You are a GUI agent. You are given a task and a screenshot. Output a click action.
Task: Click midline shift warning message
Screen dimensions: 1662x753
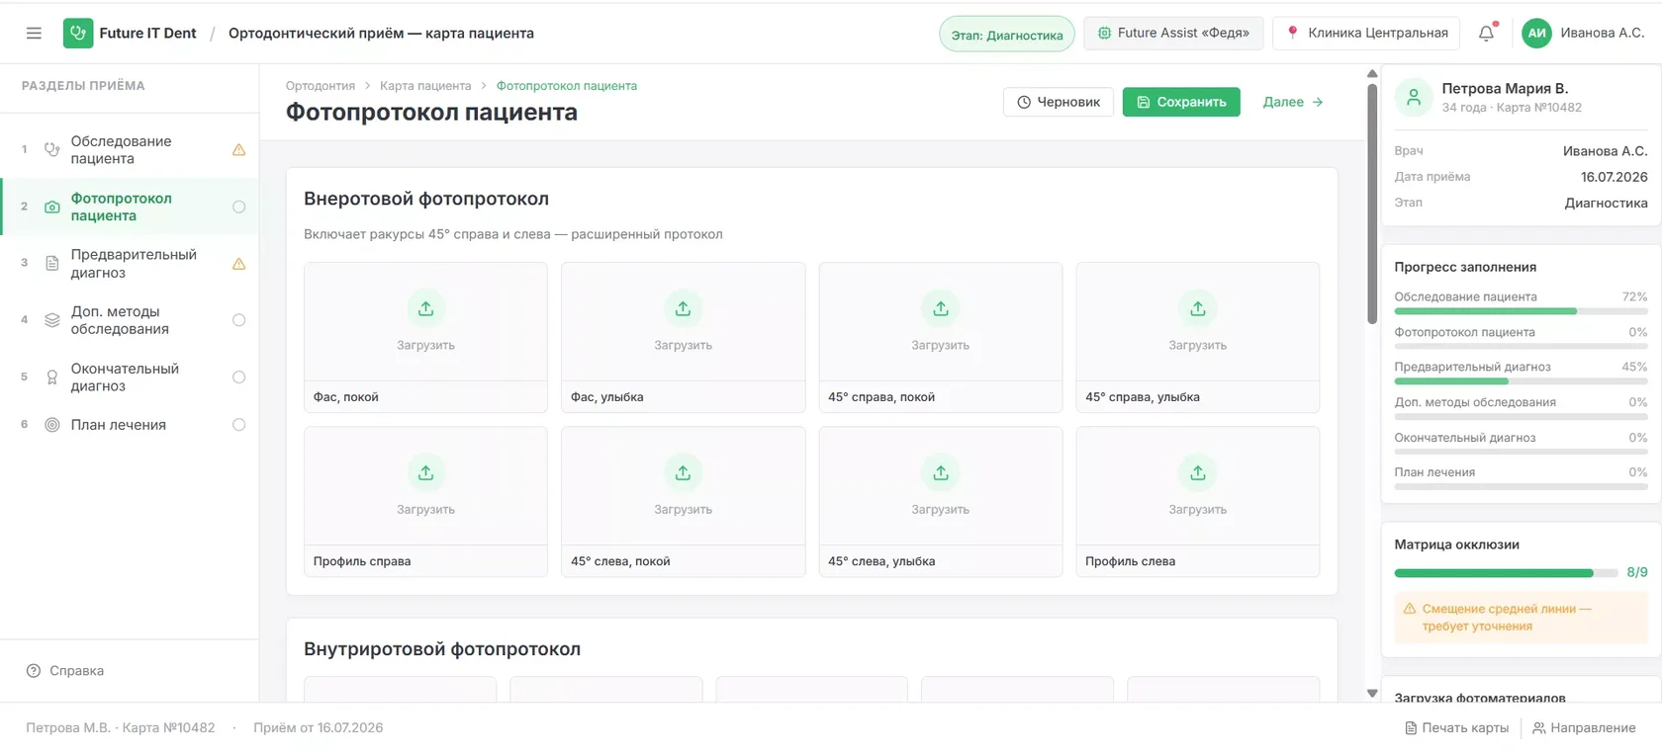pos(1521,618)
